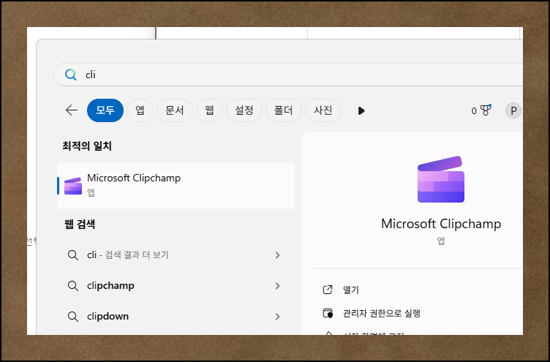This screenshot has width=550, height=362.
Task: Show more filters with the play arrow
Action: [361, 111]
